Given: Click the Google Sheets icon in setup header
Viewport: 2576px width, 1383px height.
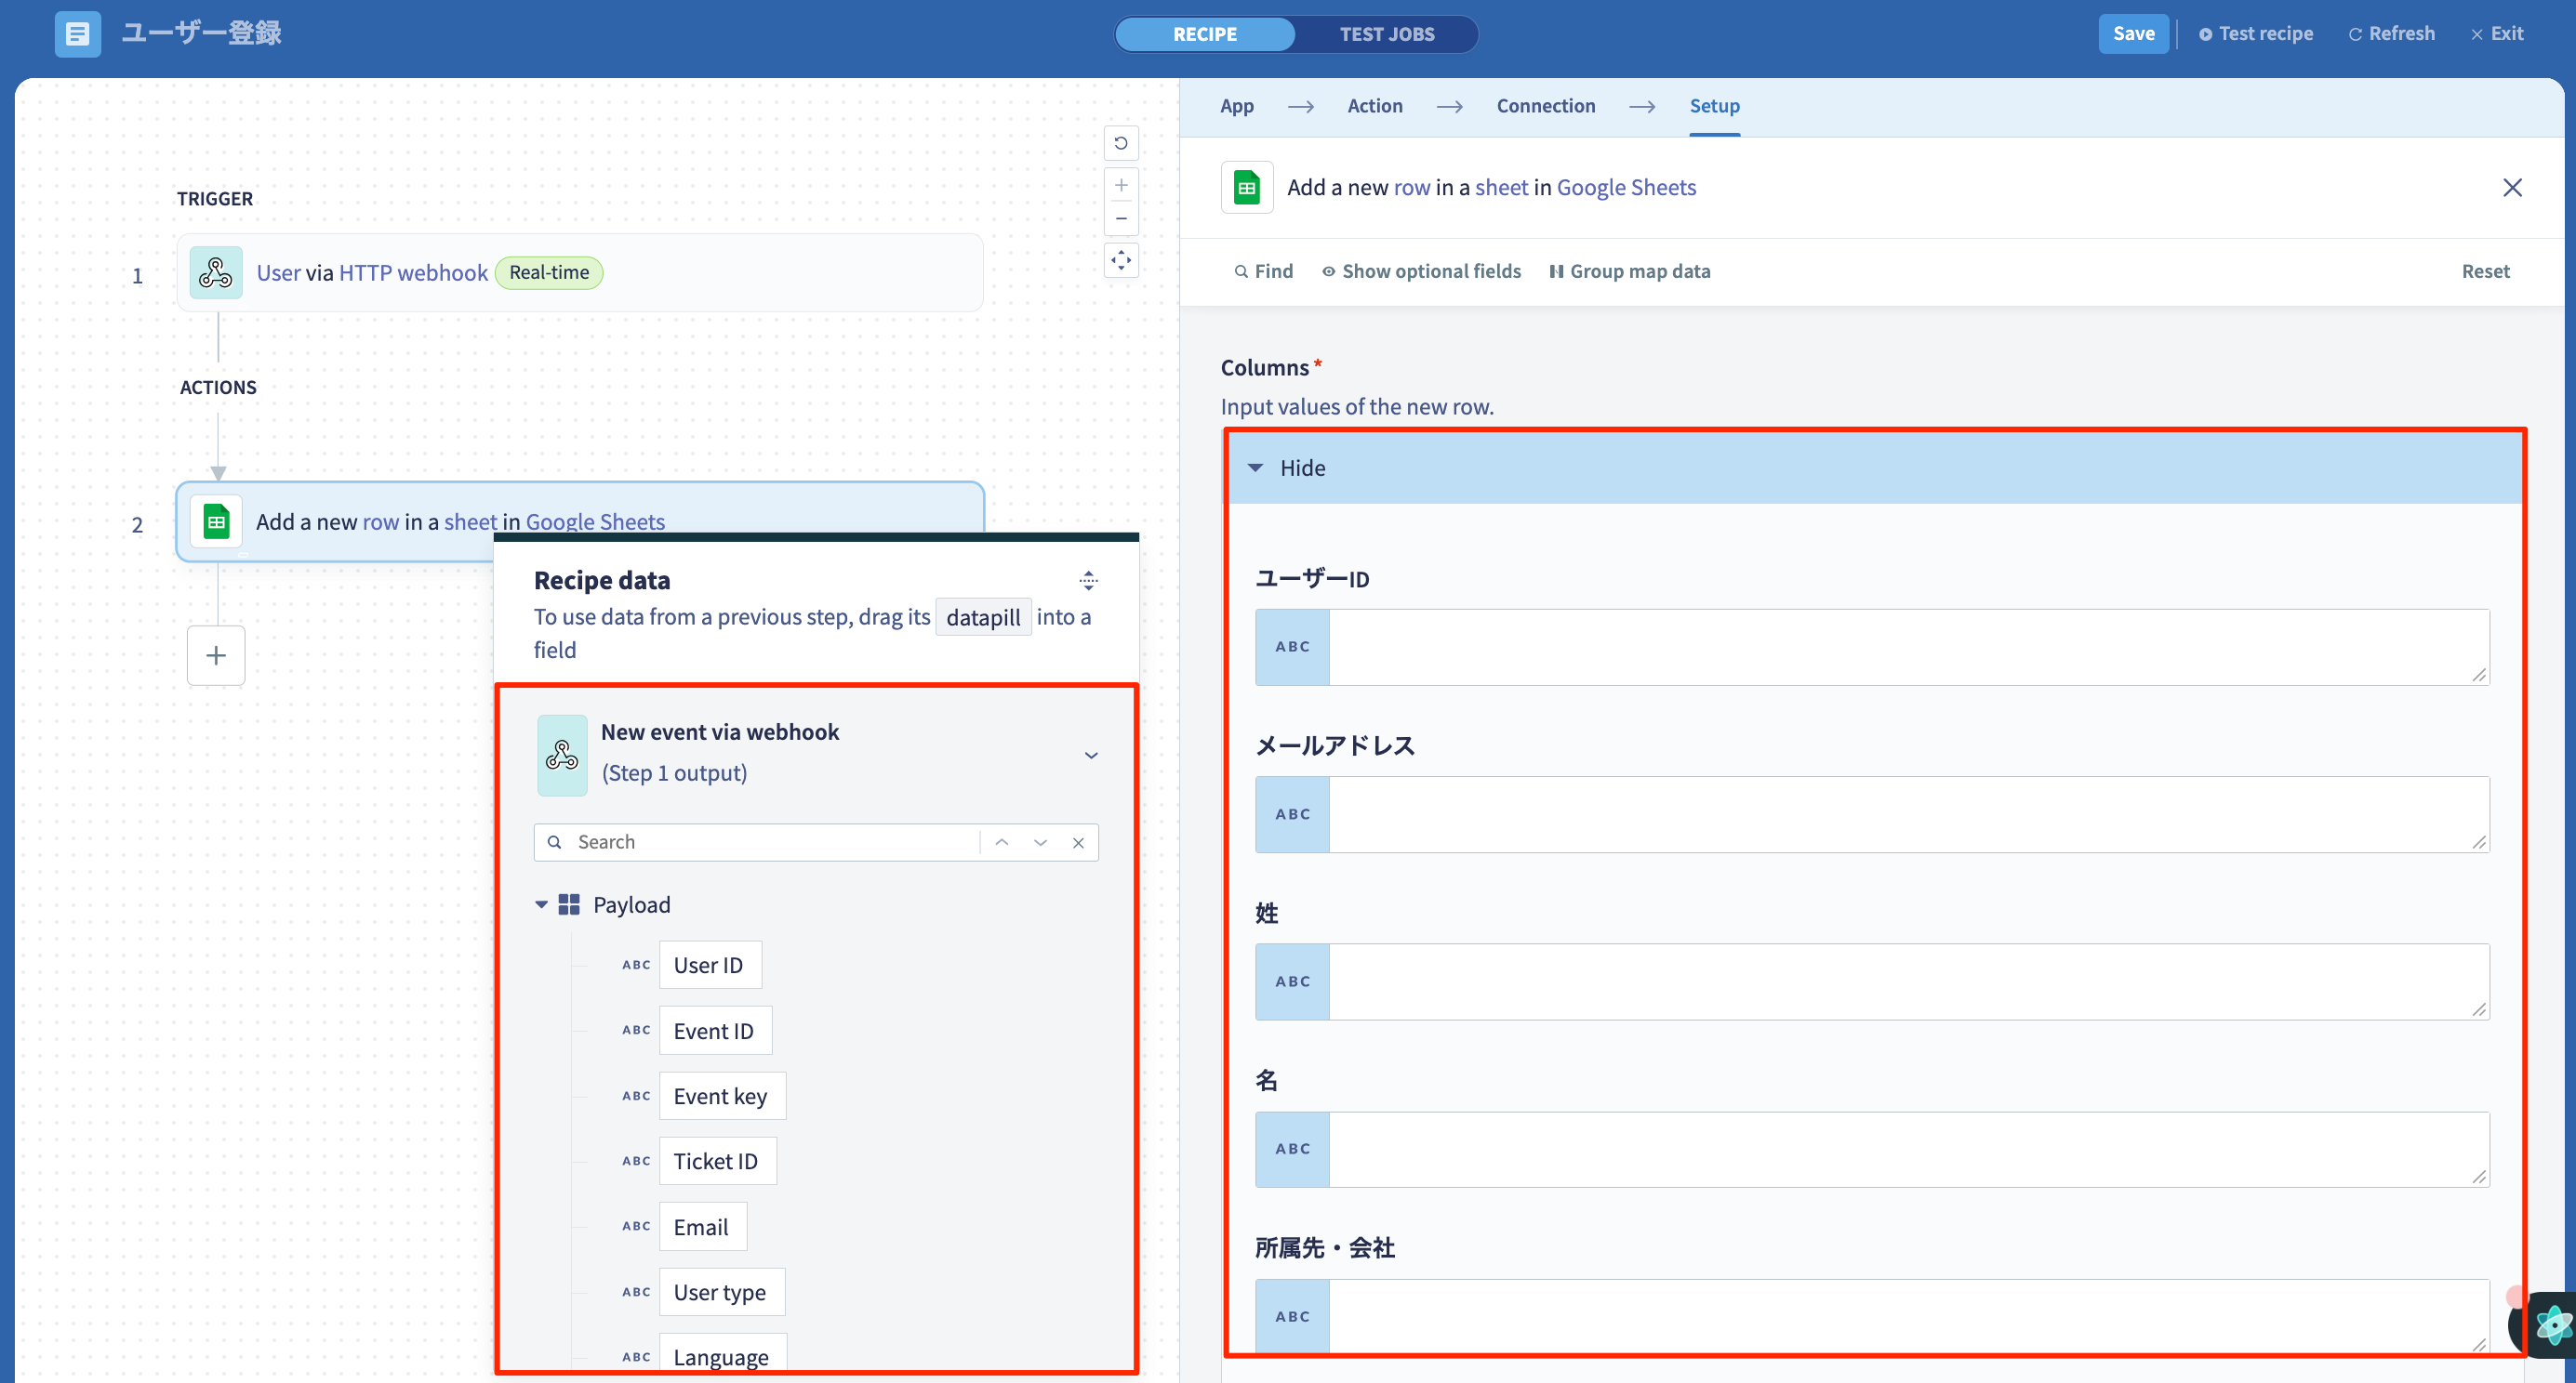Looking at the screenshot, I should pos(1246,187).
